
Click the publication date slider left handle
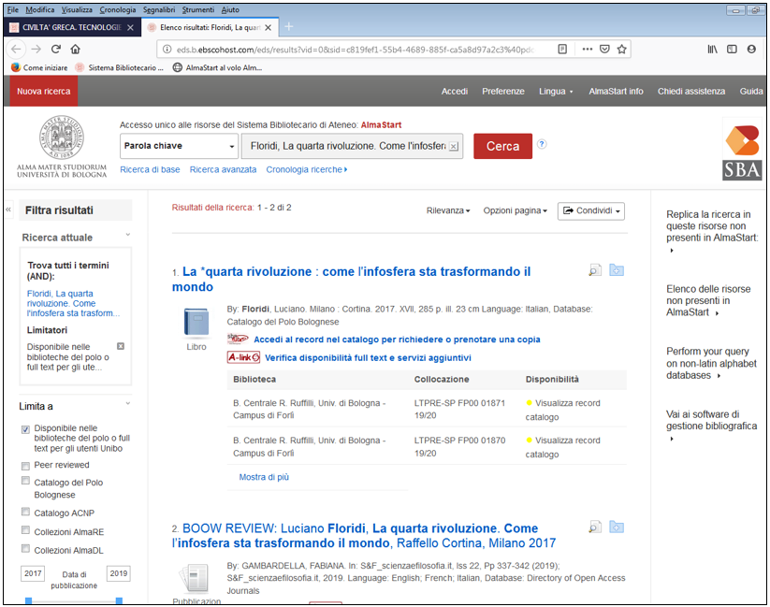tap(29, 600)
